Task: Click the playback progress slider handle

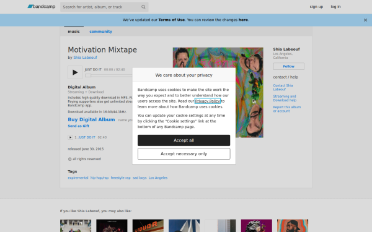Action: pyautogui.click(x=88, y=75)
